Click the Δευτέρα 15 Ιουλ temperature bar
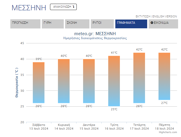 [89, 81]
